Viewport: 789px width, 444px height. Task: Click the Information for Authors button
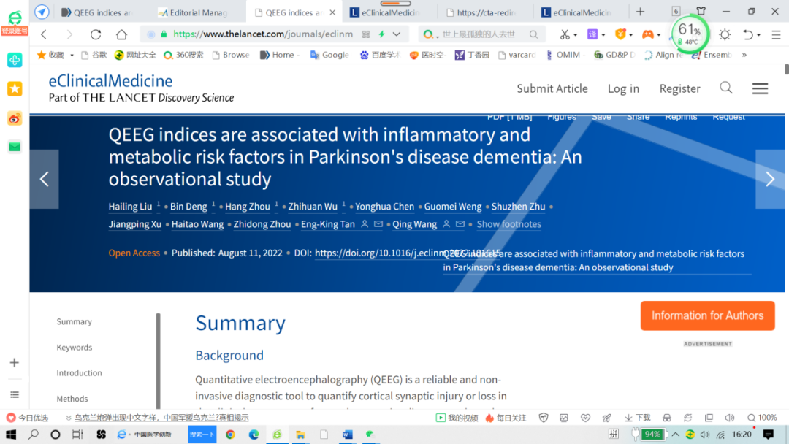pyautogui.click(x=706, y=315)
